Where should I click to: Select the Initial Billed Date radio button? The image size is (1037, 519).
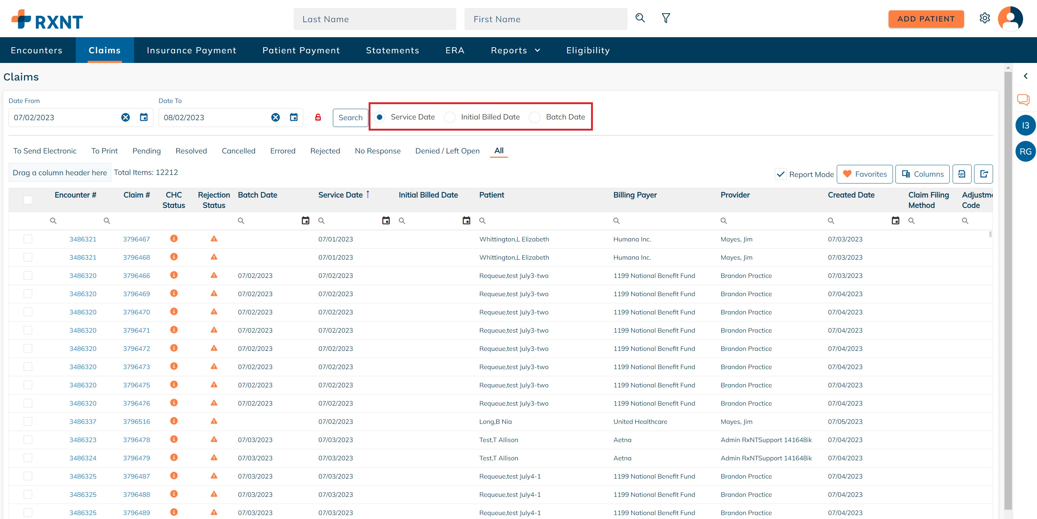449,117
